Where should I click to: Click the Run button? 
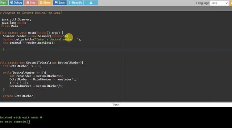point(4,3)
